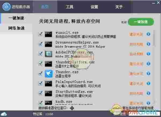Viewport: 161px width, 117px height.
Task: Select the highlighted blue tab beside 工具
Action: tap(45, 7)
